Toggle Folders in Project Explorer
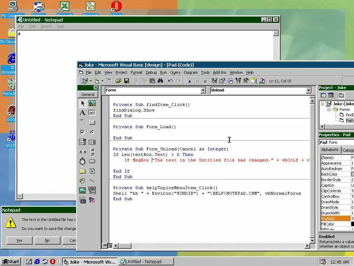This screenshot has height=266, width=354. 341,95
